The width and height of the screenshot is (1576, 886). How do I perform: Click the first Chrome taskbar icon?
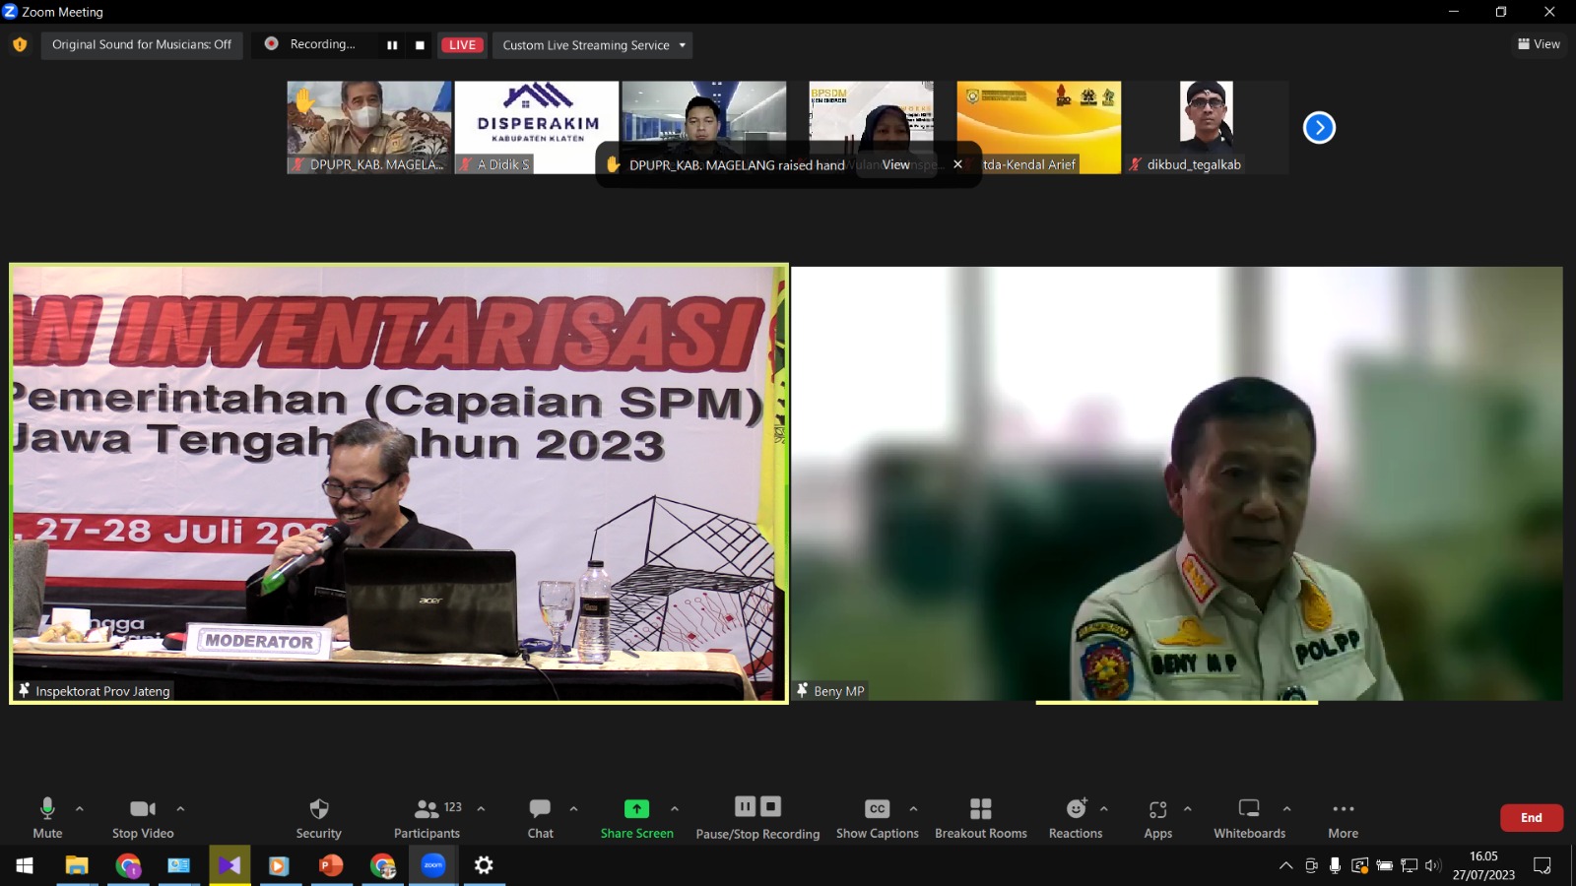coord(128,865)
